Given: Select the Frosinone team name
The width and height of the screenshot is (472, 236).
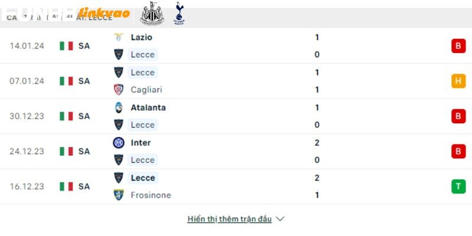Looking at the screenshot, I should (151, 195).
